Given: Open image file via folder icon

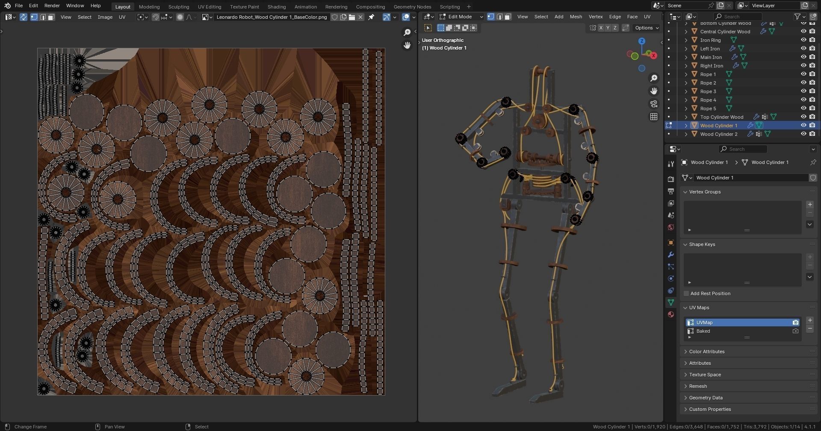Looking at the screenshot, I should pyautogui.click(x=352, y=17).
